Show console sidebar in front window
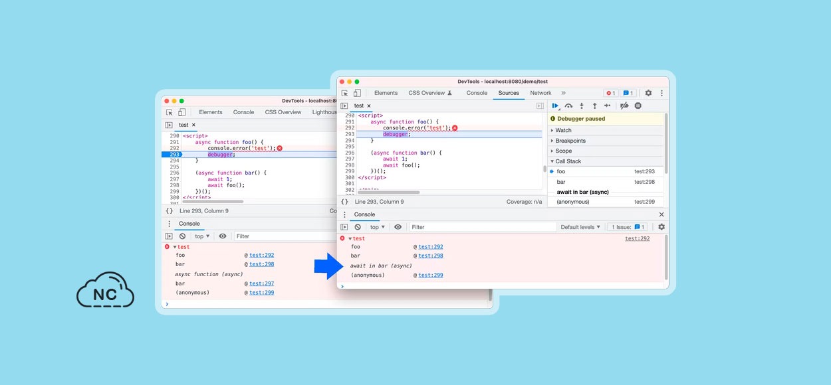 pos(344,227)
